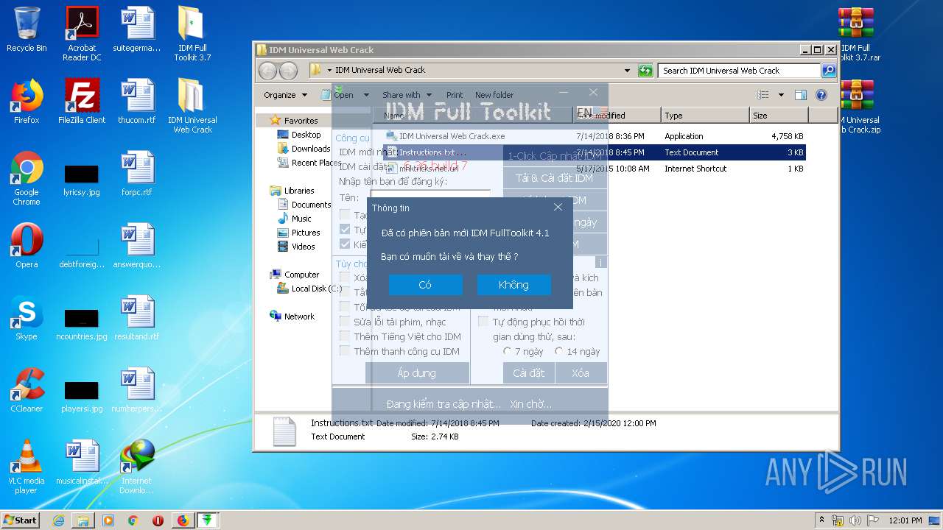The width and height of the screenshot is (943, 530).
Task: Click the Áp dụng button
Action: (x=417, y=373)
